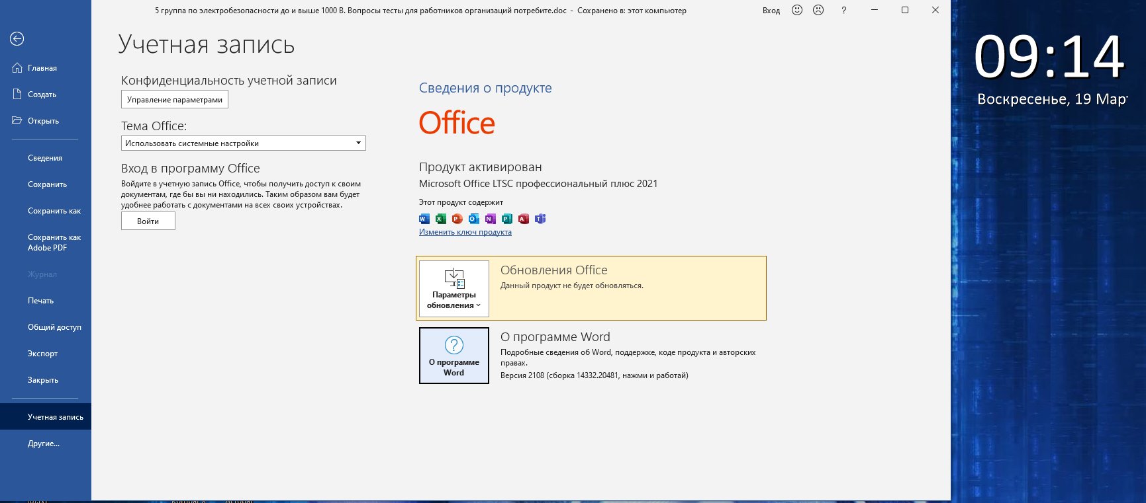Click the Управление параметрами button
The image size is (1146, 503).
[x=175, y=100]
